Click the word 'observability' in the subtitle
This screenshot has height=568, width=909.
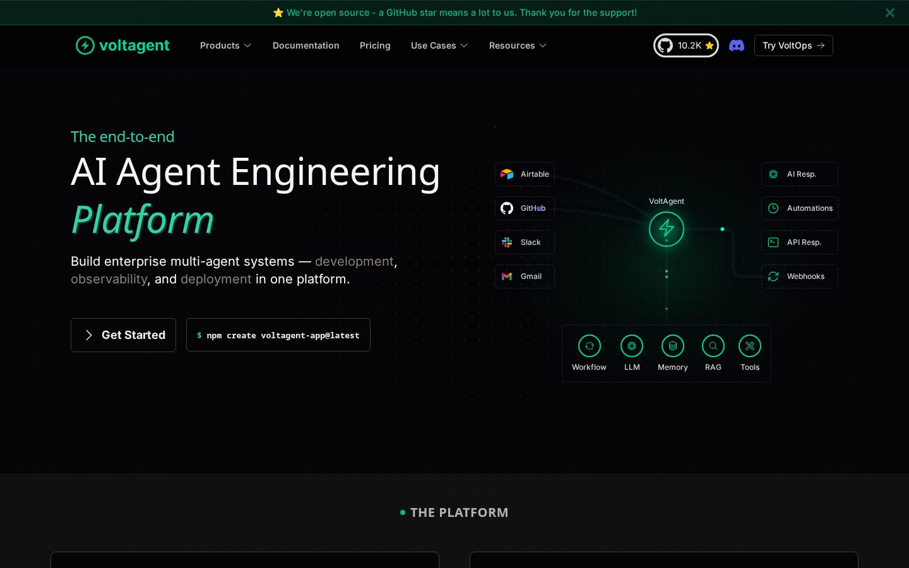(x=109, y=279)
